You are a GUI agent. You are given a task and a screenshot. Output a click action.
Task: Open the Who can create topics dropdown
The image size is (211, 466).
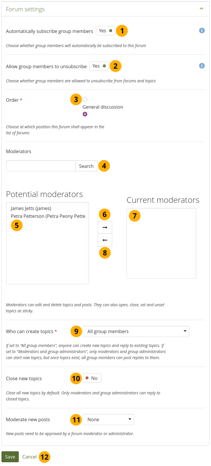tap(136, 331)
